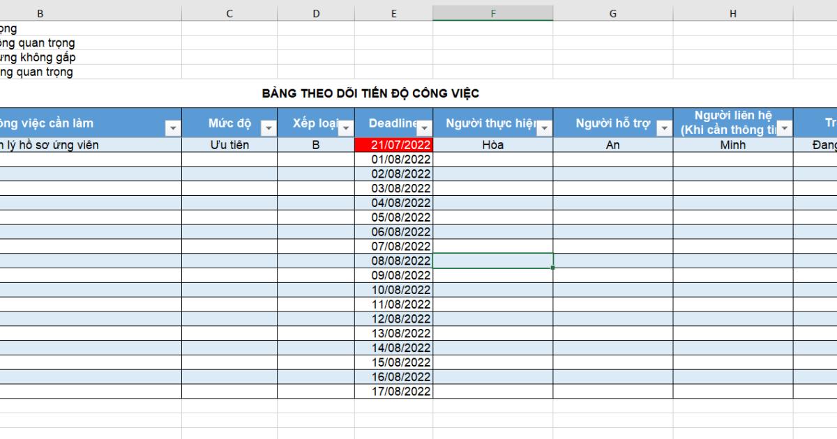Image resolution: width=837 pixels, height=439 pixels.
Task: Select the red deadline cell 21/07/2022
Action: coord(394,145)
